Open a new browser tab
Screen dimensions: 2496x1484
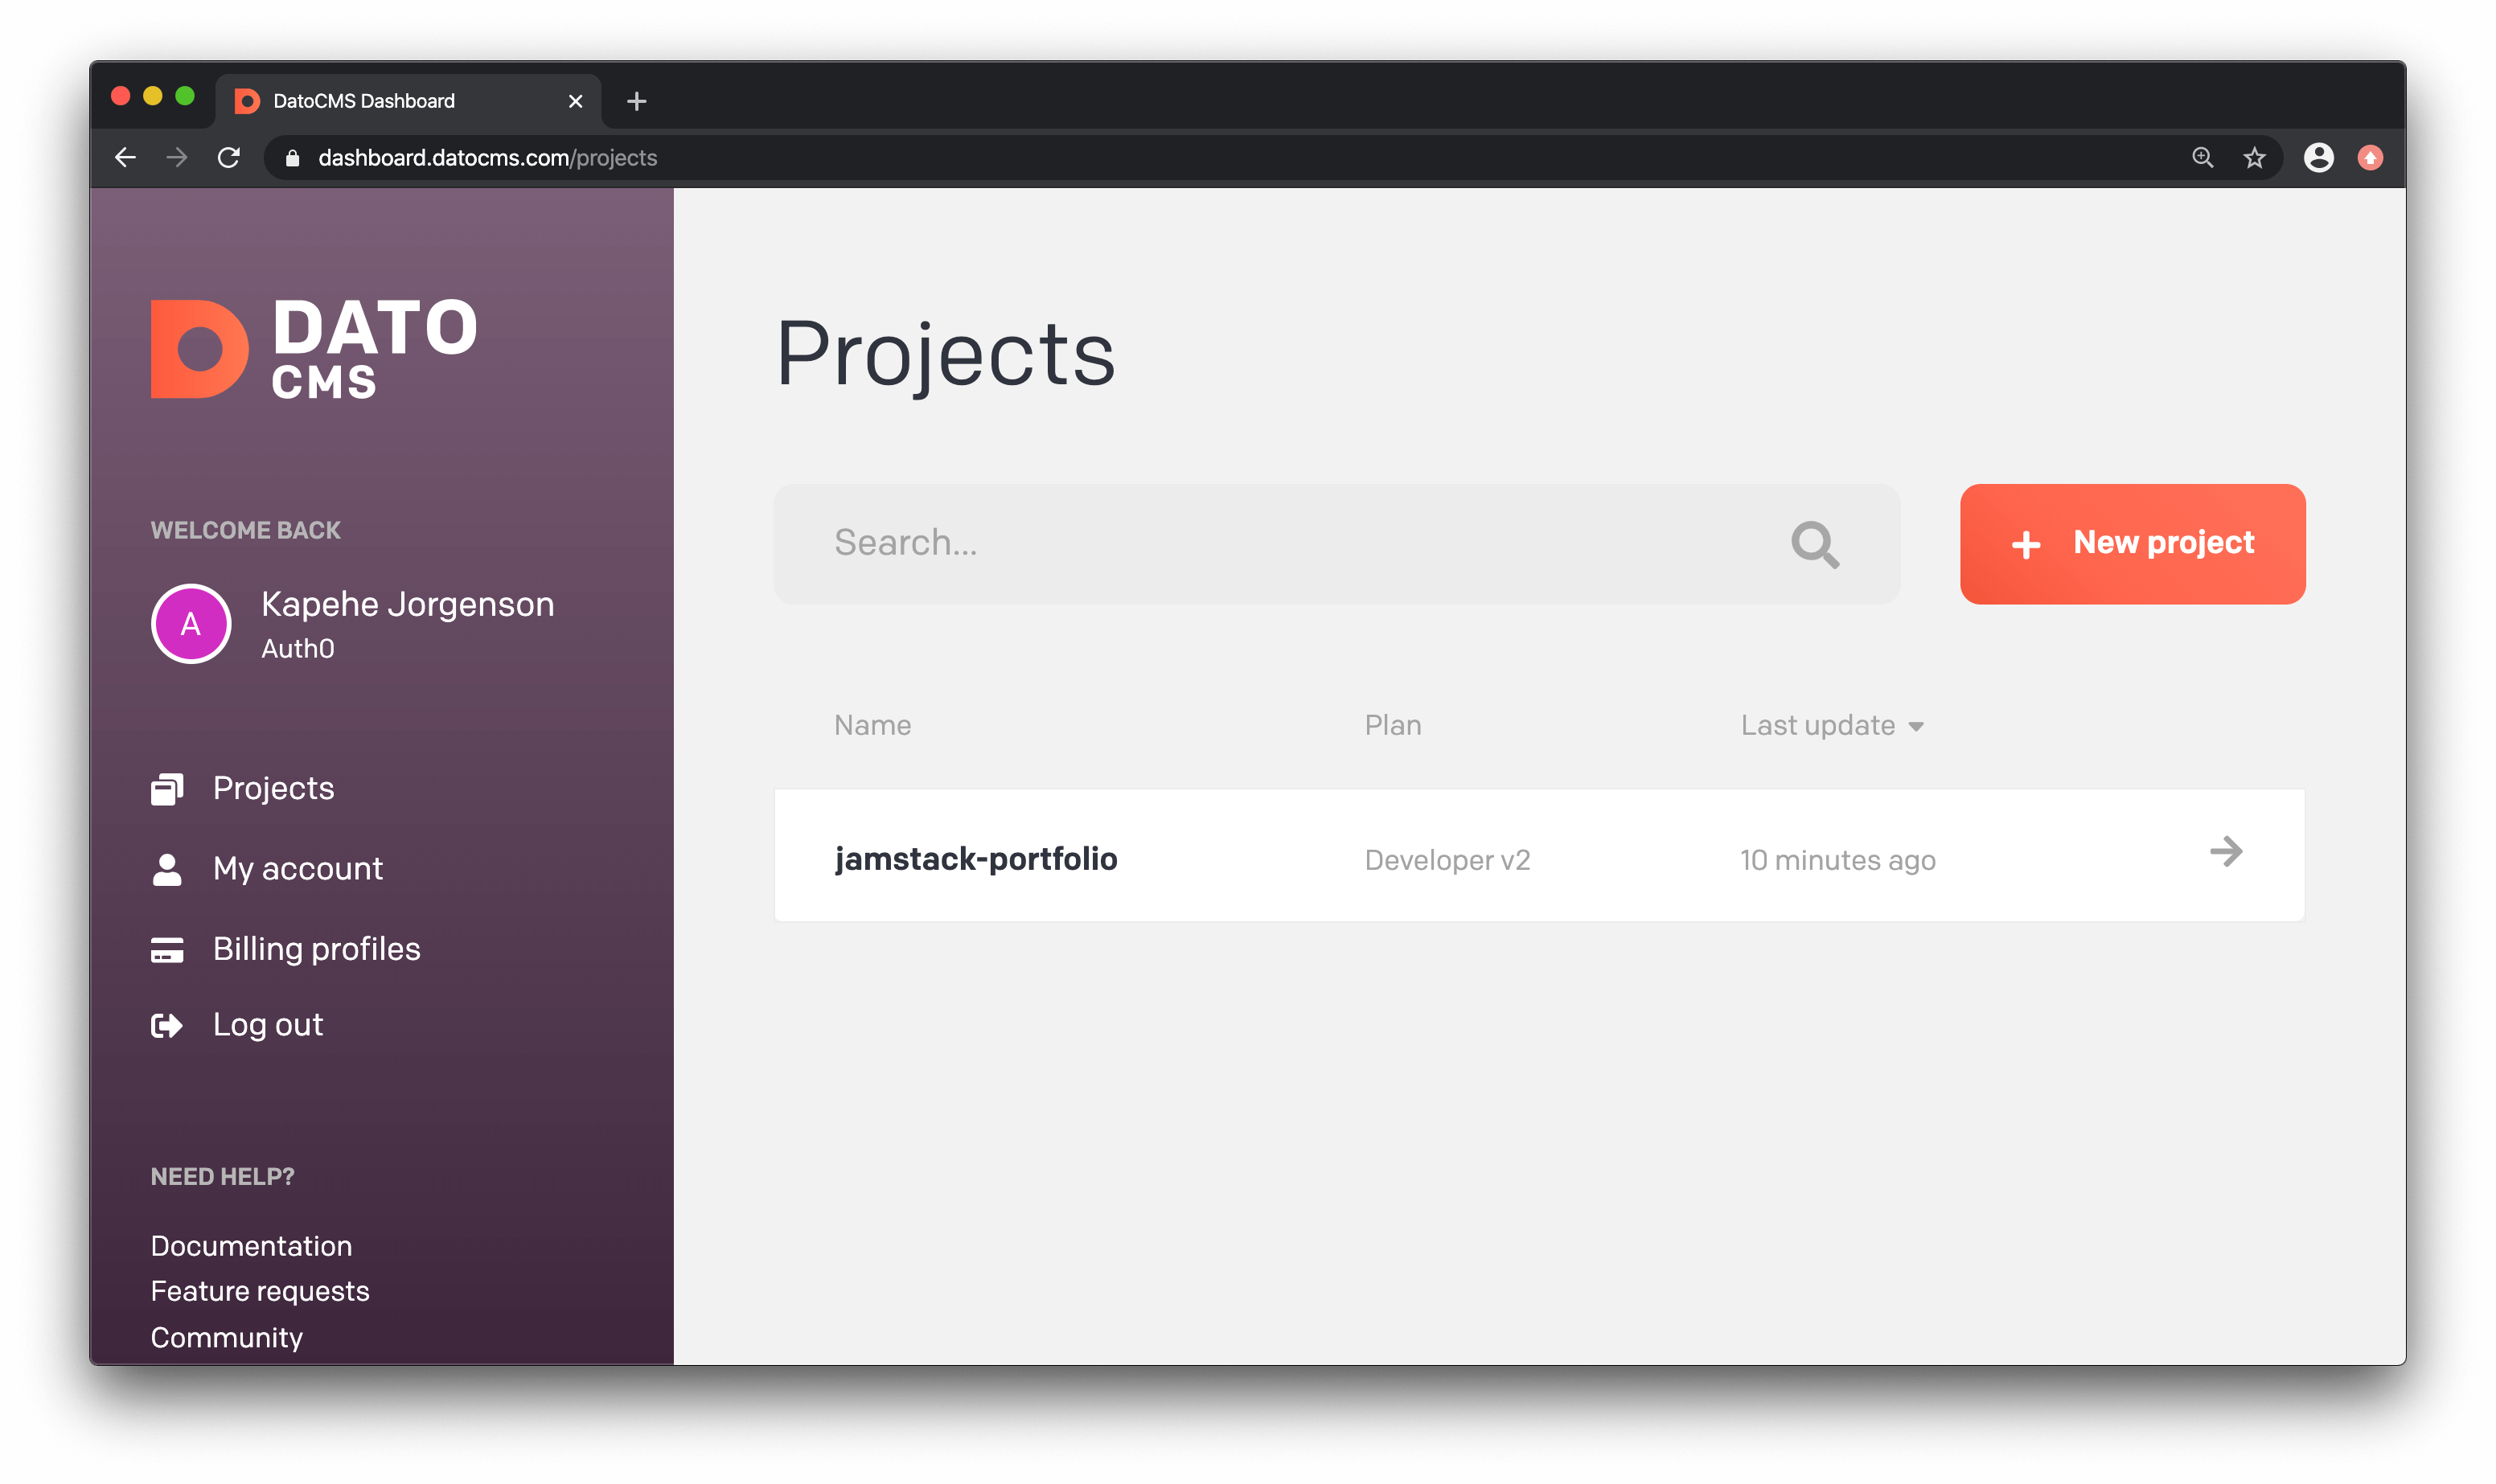pos(636,101)
